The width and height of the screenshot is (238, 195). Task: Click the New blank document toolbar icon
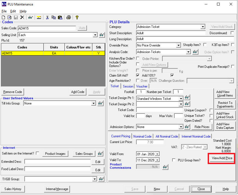coord(4,18)
